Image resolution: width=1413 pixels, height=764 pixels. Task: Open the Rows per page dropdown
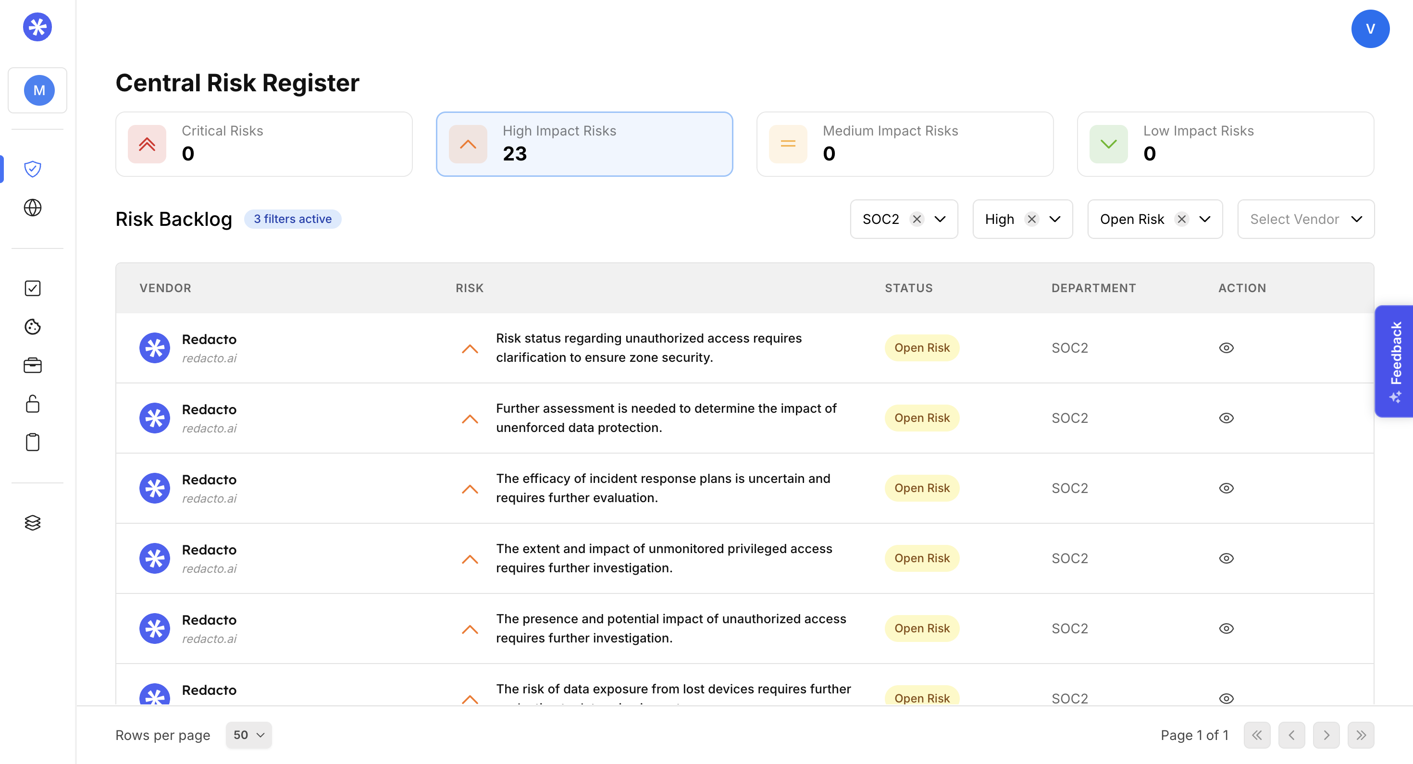(x=248, y=735)
